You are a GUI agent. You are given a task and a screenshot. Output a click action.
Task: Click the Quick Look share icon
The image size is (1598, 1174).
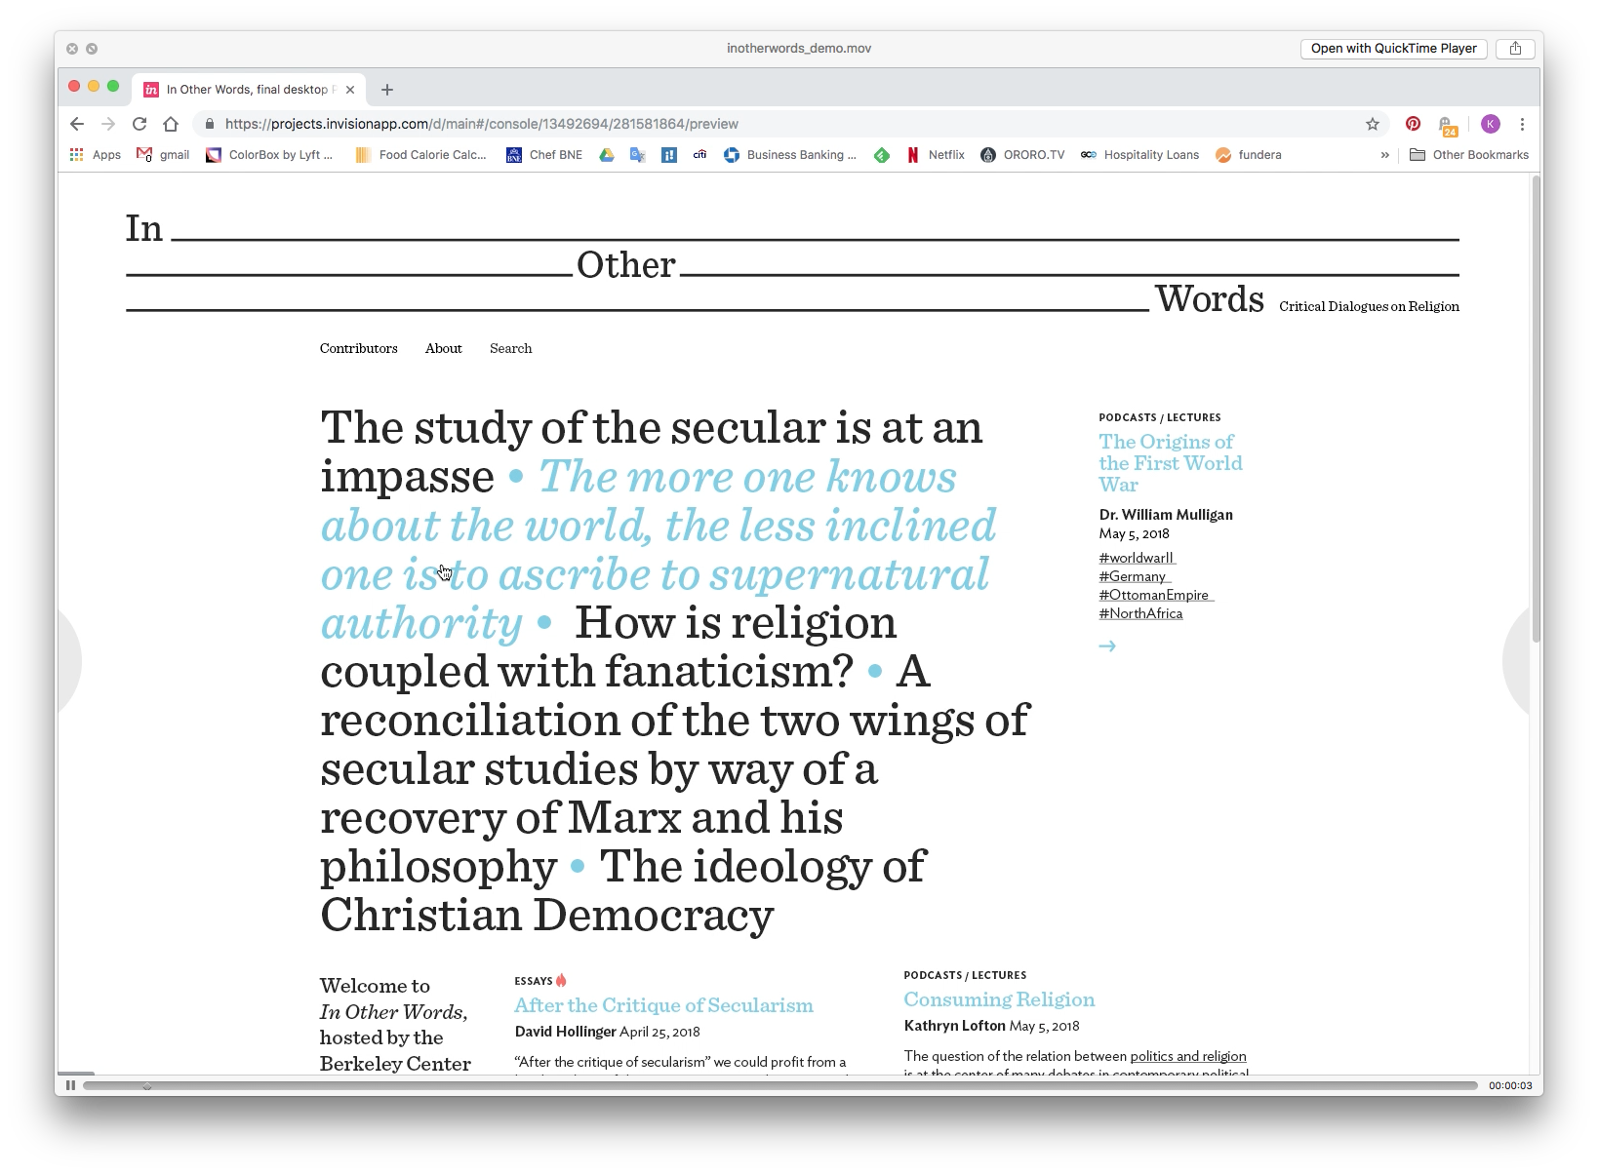1515,49
